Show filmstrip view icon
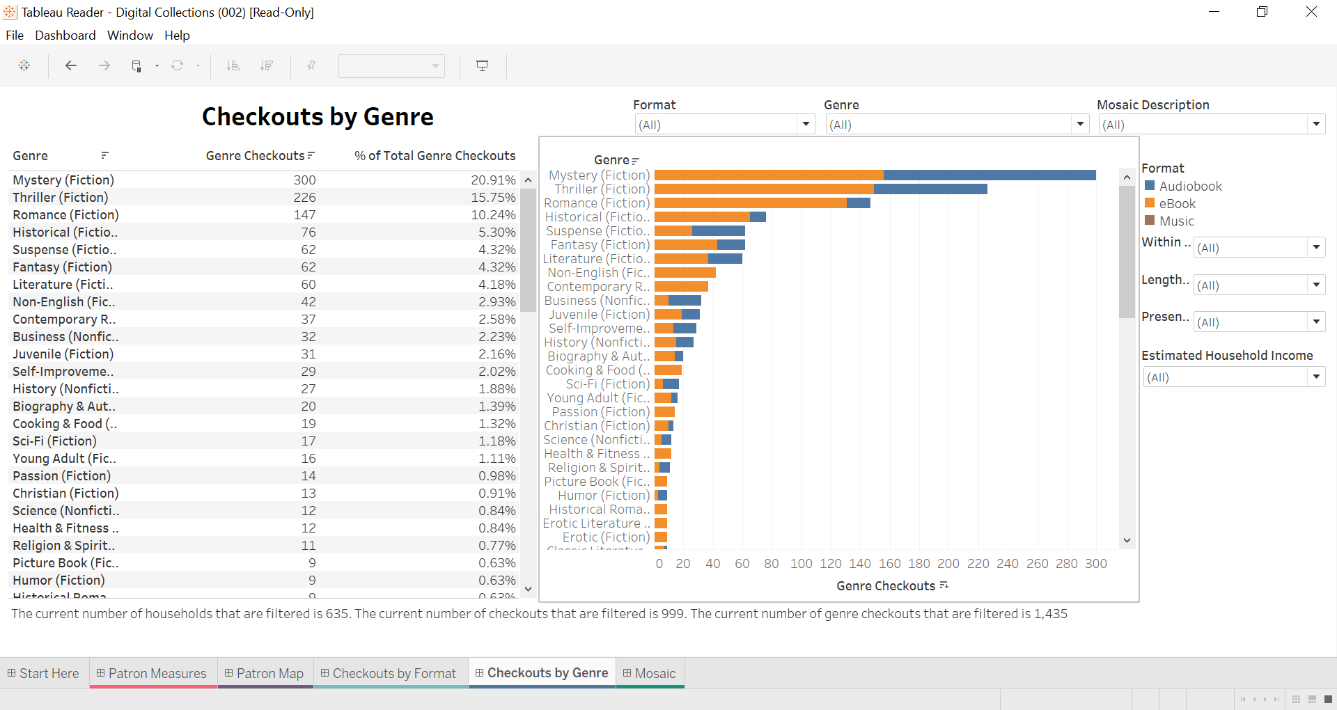This screenshot has height=710, width=1337. (1312, 699)
